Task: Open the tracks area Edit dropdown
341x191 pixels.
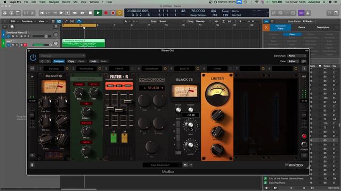Action: (x=14, y=21)
